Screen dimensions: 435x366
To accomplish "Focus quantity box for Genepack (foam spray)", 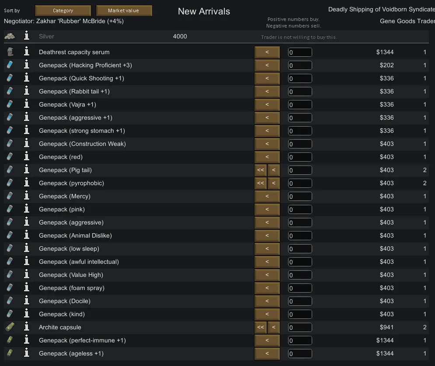I will (x=300, y=288).
